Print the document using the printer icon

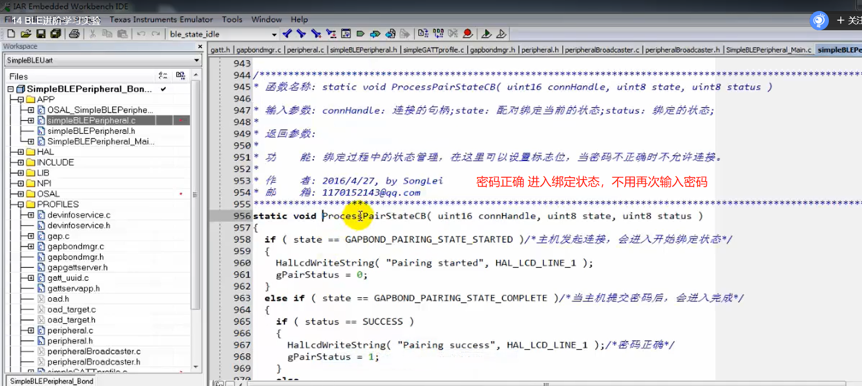[74, 34]
